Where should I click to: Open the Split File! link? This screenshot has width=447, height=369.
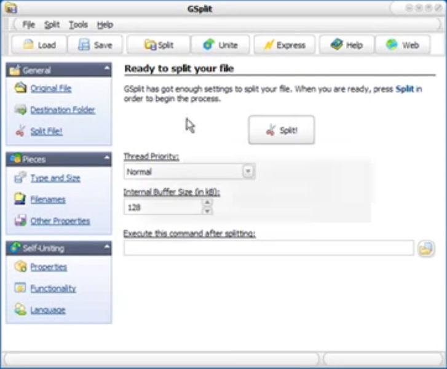click(47, 132)
